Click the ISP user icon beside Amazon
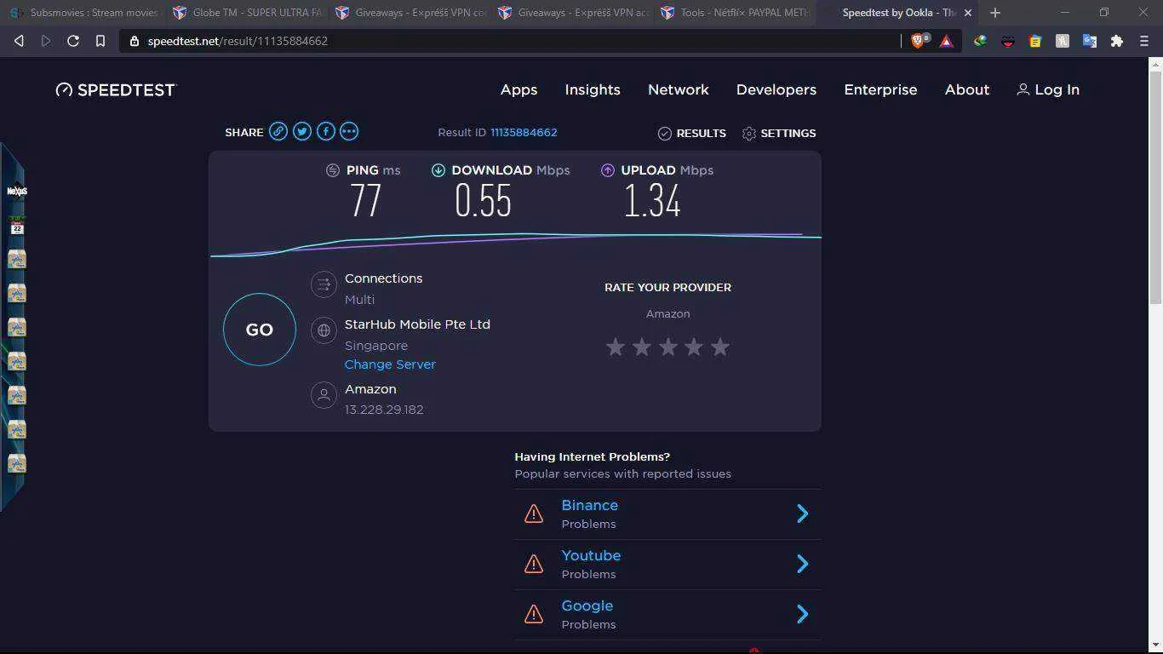The height and width of the screenshot is (654, 1163). point(324,395)
